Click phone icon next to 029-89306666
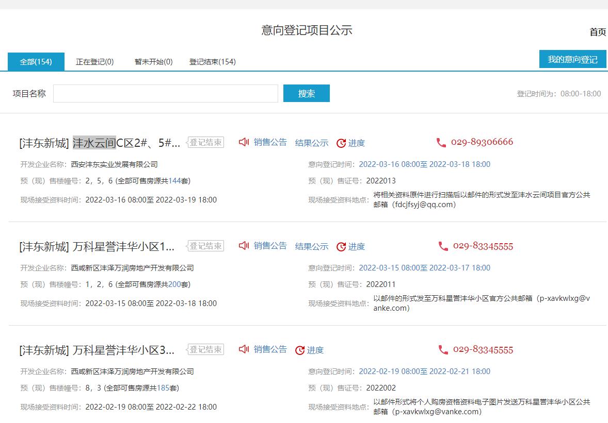Viewport: 608px width, 423px height. pos(441,143)
